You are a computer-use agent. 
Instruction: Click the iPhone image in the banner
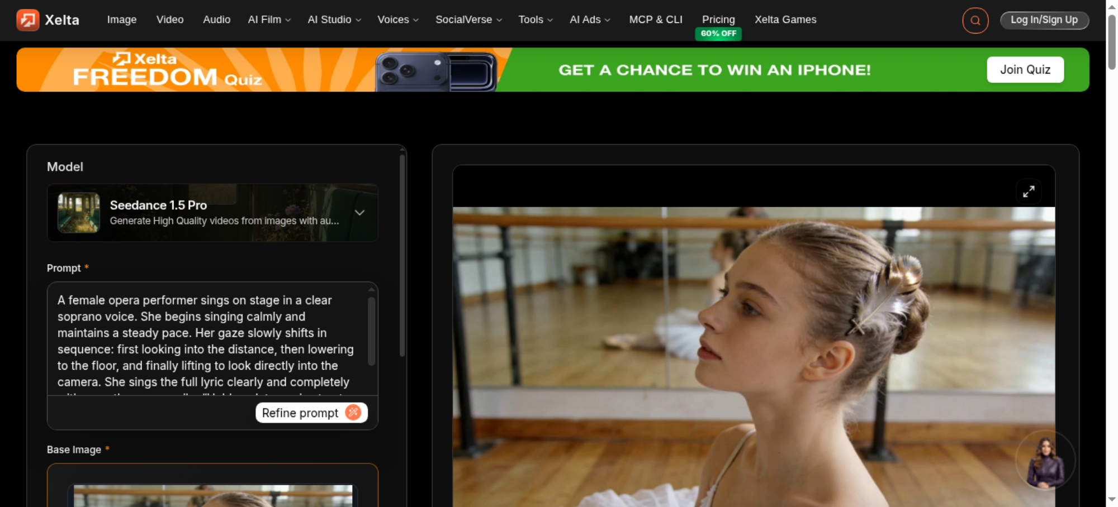(x=436, y=72)
